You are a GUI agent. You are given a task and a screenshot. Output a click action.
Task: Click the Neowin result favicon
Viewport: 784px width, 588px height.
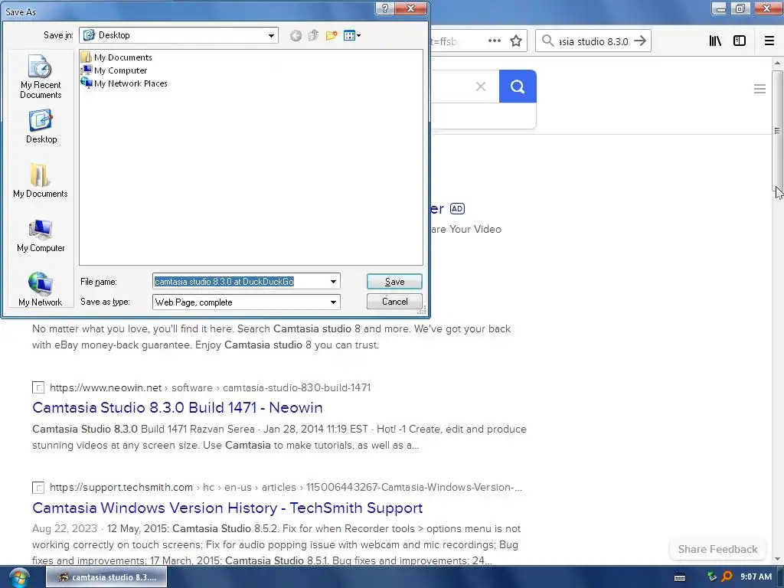click(x=38, y=387)
